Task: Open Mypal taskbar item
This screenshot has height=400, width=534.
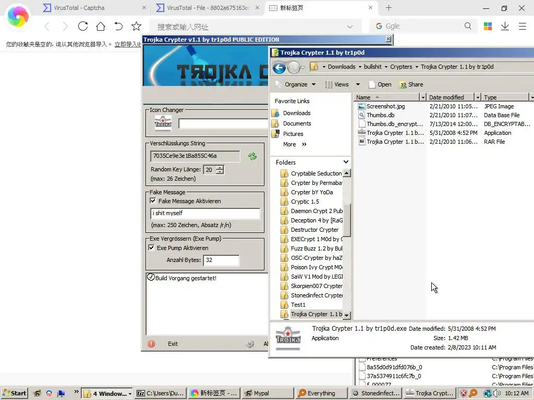Action: pyautogui.click(x=268, y=393)
